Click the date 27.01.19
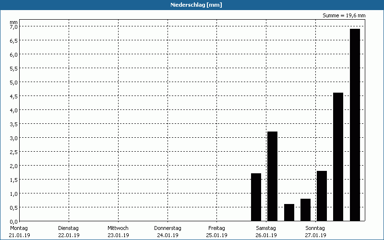Viewport: 384px width, 240px height. [x=315, y=235]
